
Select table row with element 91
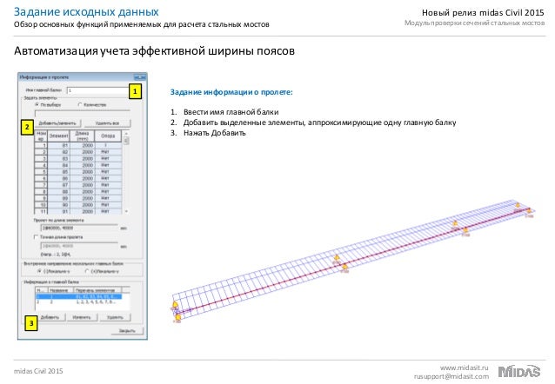[78, 211]
